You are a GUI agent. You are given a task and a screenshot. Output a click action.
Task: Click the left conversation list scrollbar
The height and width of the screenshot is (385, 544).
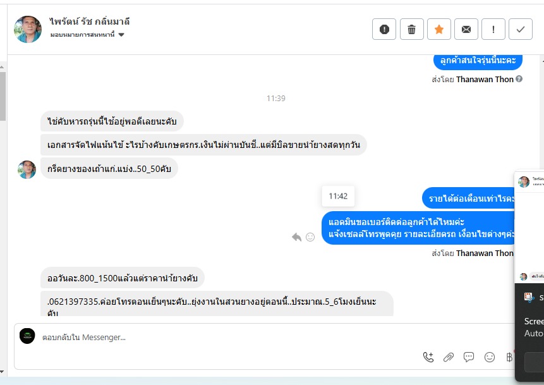point(3,96)
